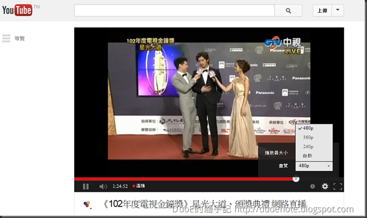
Task: Click the watch later clock icon
Action: point(312,187)
